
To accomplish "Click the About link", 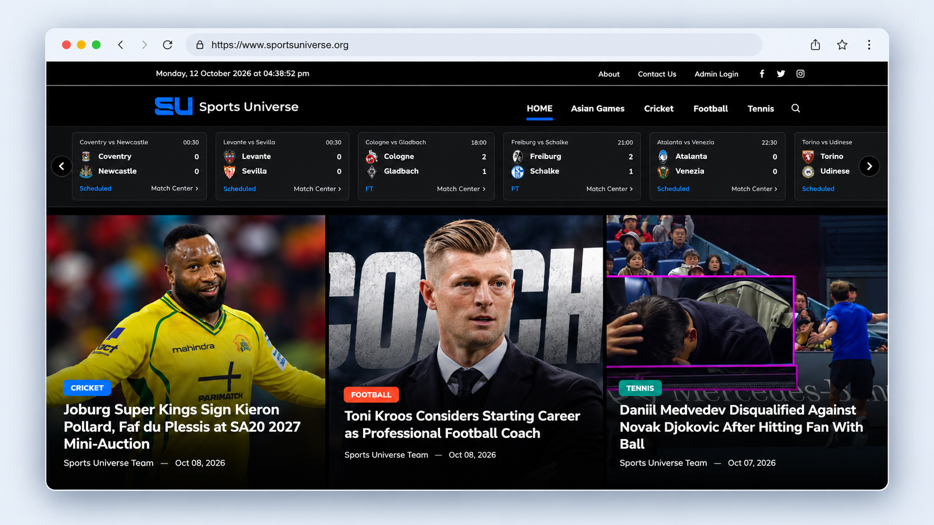I will click(609, 74).
